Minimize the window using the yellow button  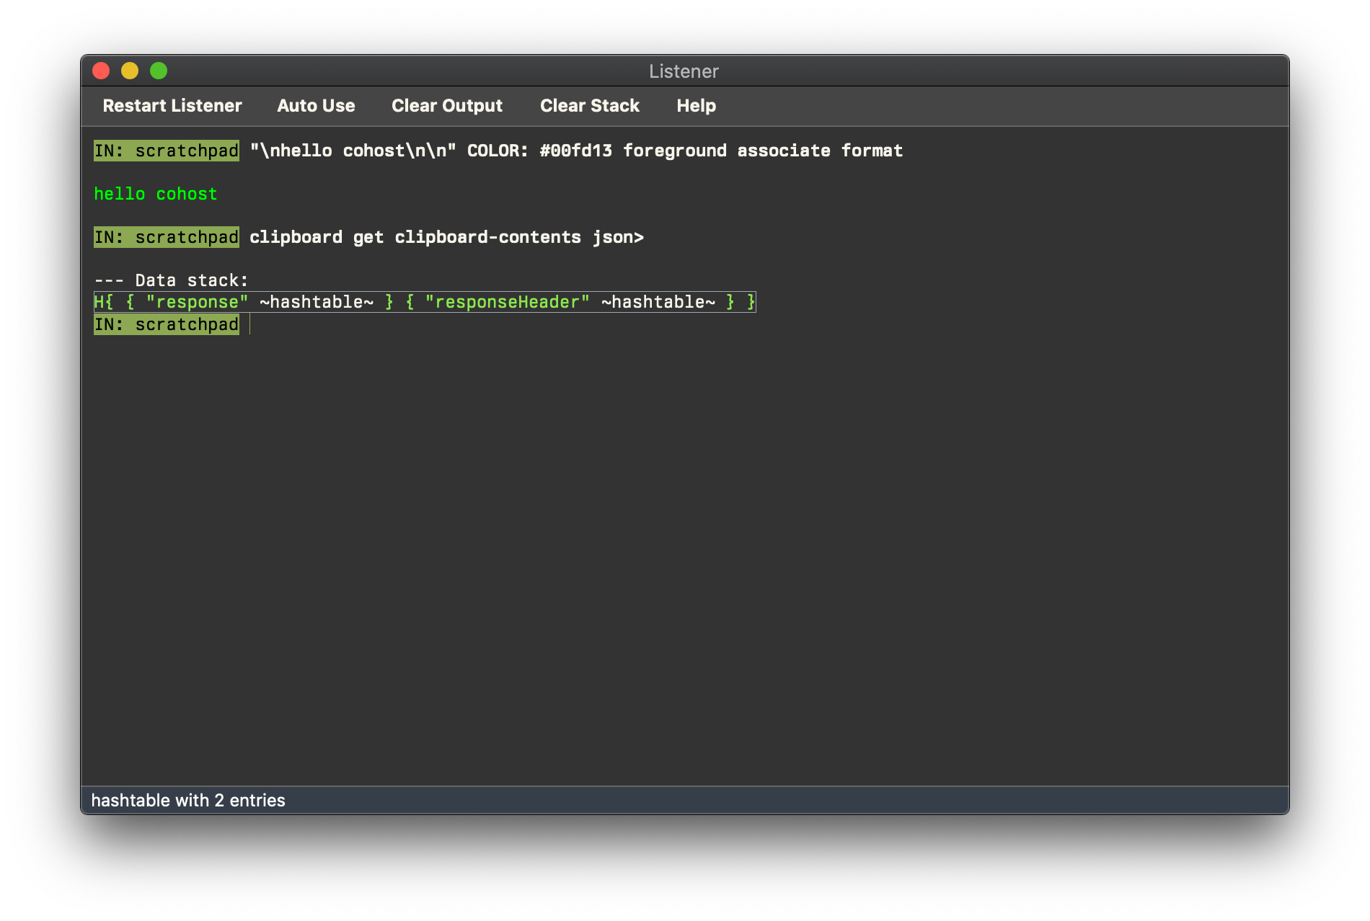click(130, 71)
